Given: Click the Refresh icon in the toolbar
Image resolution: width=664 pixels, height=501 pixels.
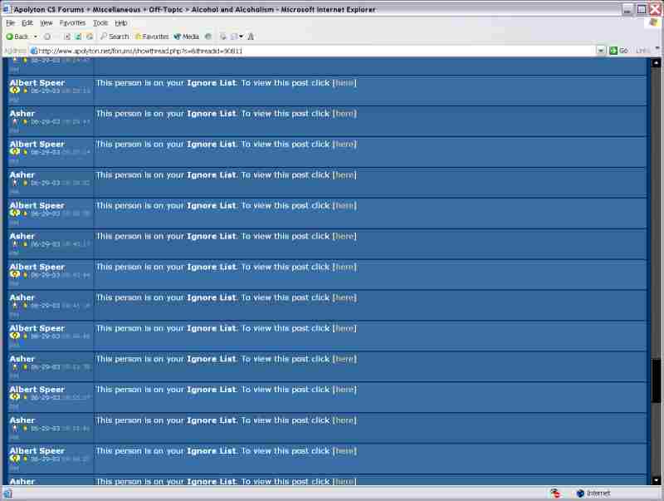Looking at the screenshot, I should click(x=78, y=37).
